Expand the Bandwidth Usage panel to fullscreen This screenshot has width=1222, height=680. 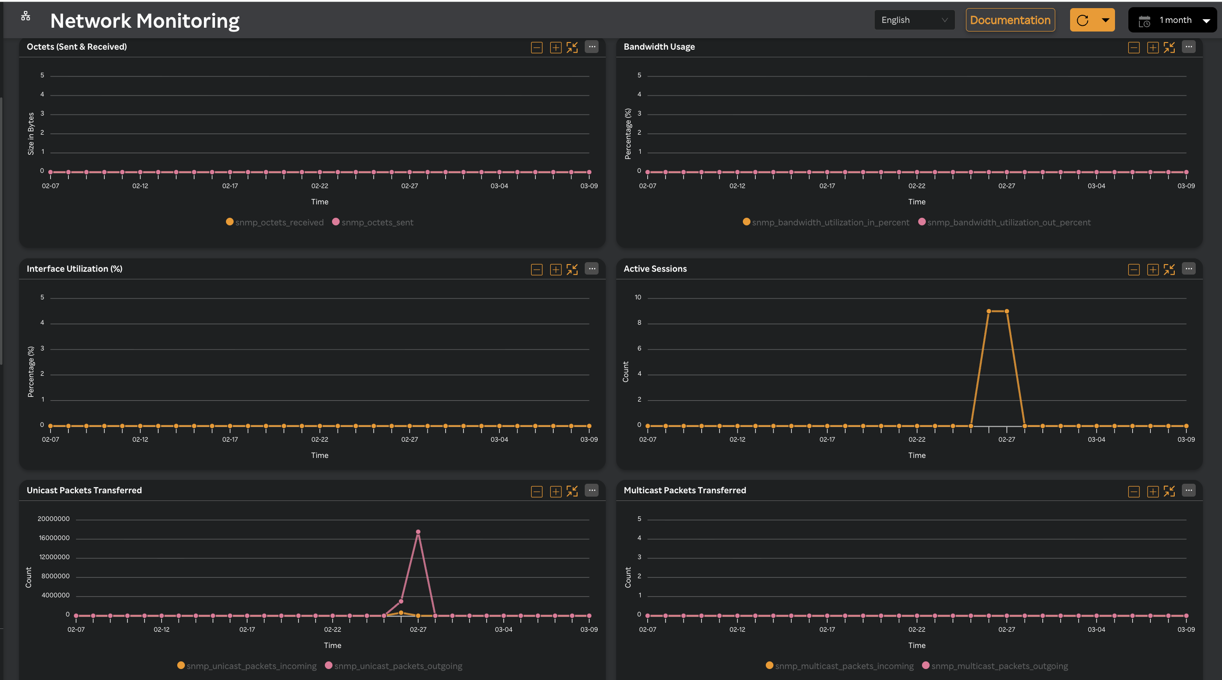[x=1169, y=48]
